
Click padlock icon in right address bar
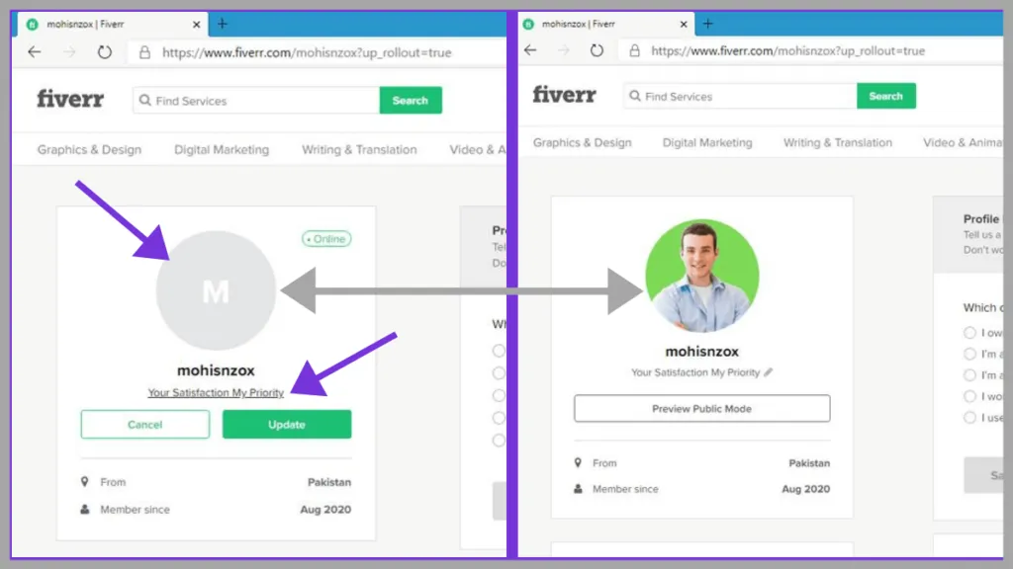634,50
